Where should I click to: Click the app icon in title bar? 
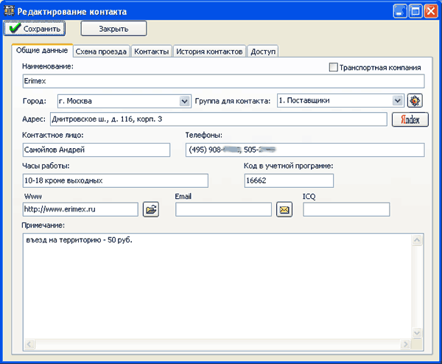(9, 11)
